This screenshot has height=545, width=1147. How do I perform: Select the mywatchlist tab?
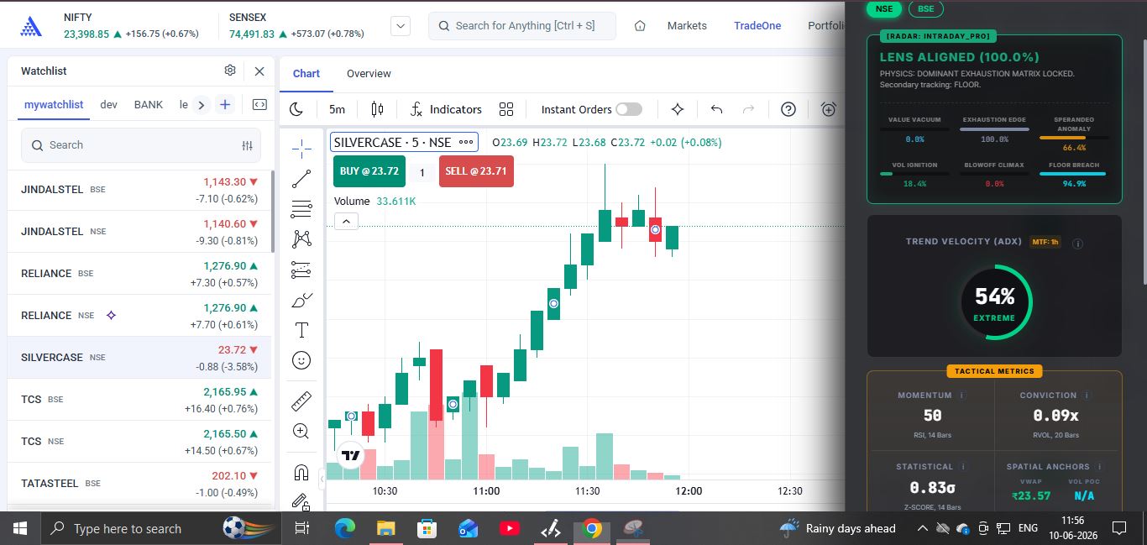pyautogui.click(x=54, y=105)
